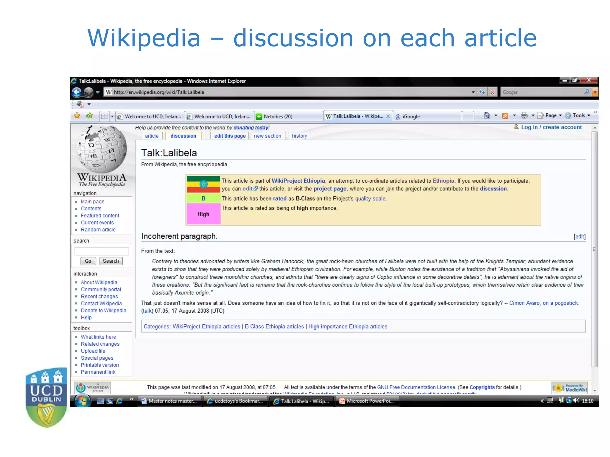610x457 pixels.
Task: Select the discussion tab
Action: pyautogui.click(x=183, y=136)
